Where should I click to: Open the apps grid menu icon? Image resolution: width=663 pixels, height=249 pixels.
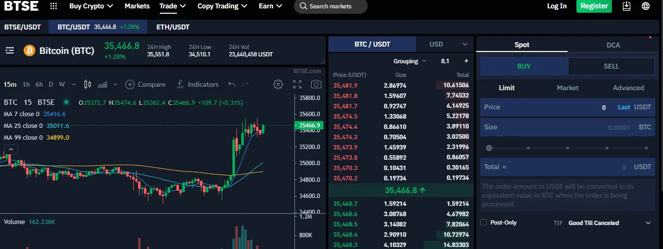tap(54, 6)
